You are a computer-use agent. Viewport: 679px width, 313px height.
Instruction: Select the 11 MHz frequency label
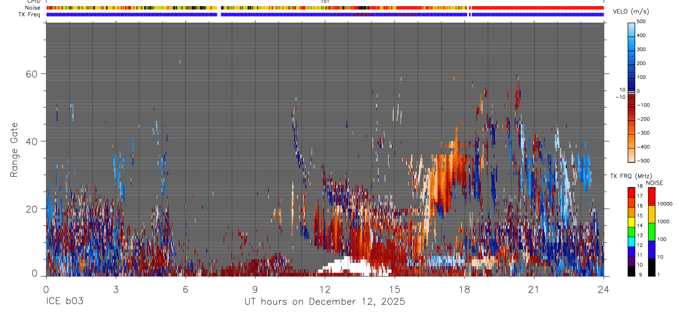640,255
